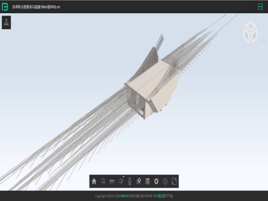Screen dimensions: 268x201
Task: Enable the walk mode person icon
Action: [130, 181]
